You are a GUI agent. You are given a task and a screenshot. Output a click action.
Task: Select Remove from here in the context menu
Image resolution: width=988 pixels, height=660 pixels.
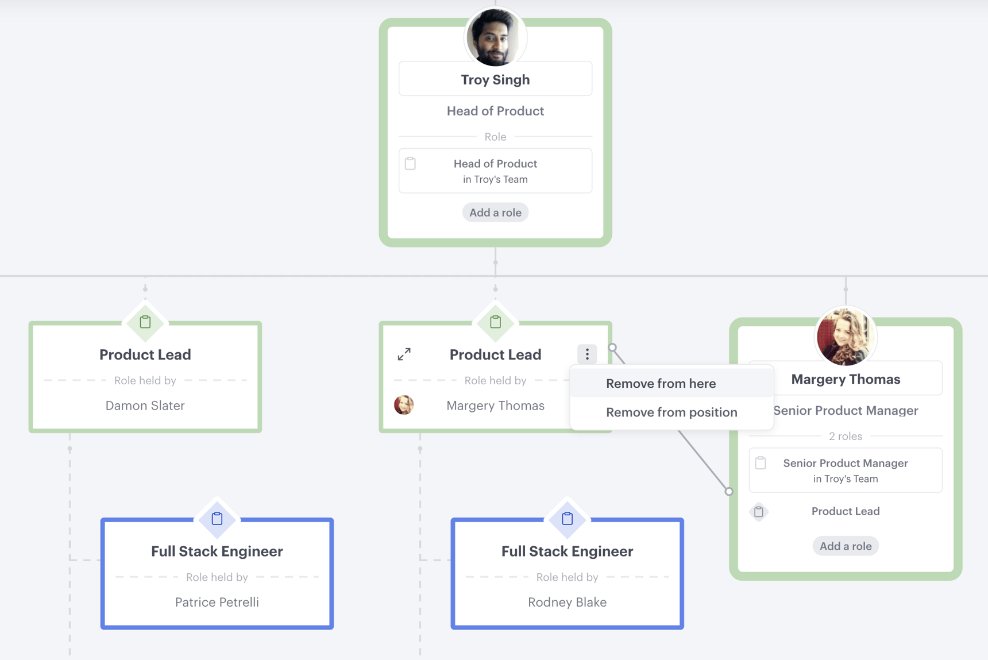coord(661,383)
